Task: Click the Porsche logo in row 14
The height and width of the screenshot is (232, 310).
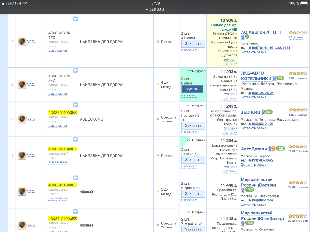Action: click(22, 192)
